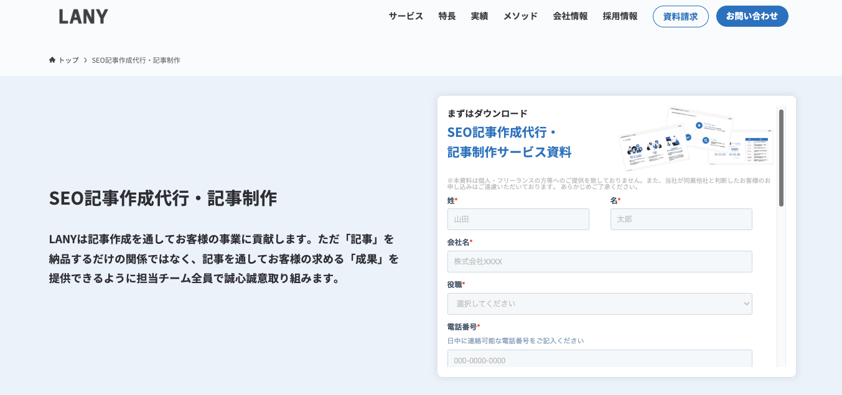842x395 pixels.
Task: Open the 実績 page link
Action: [479, 16]
